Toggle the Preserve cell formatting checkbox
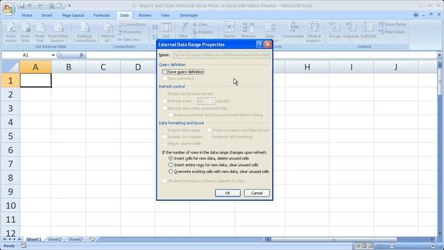444x250 pixels. [x=210, y=137]
